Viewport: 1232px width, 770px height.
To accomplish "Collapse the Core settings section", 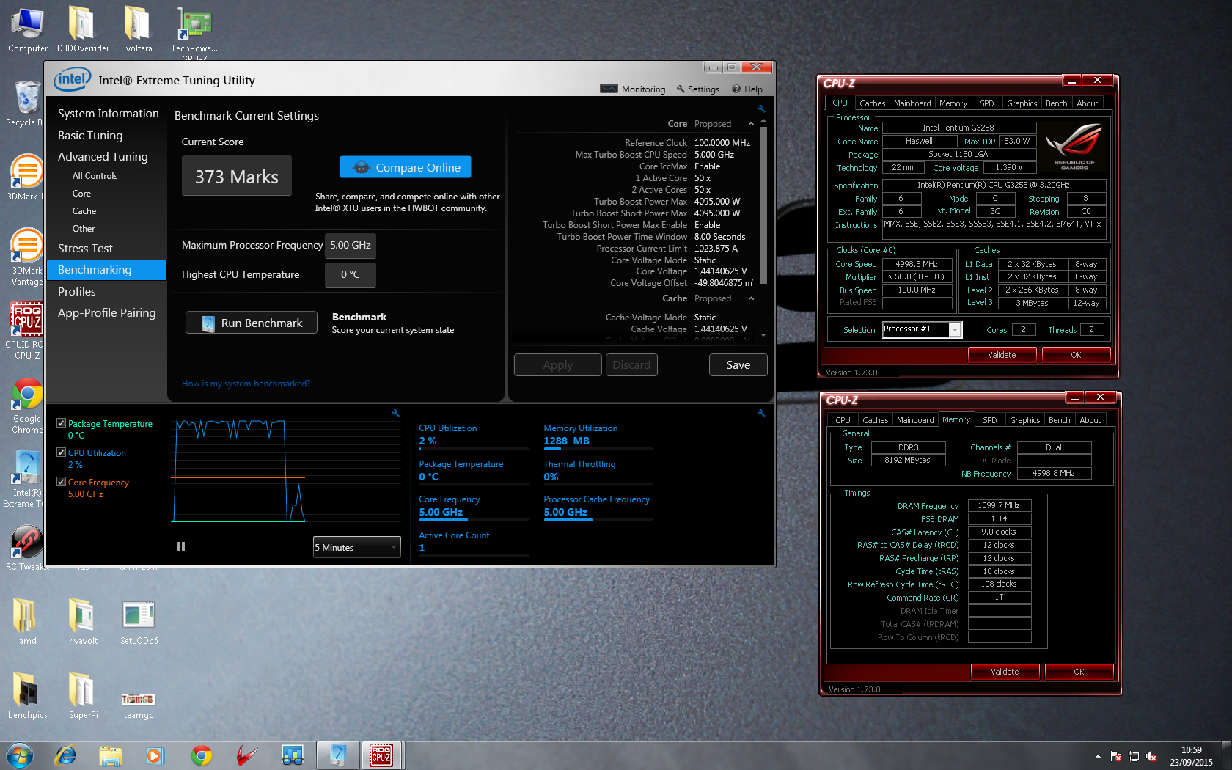I will coord(751,124).
